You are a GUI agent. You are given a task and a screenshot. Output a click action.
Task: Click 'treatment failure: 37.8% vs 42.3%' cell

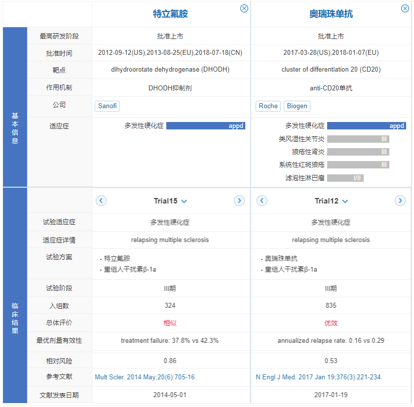pos(170,340)
